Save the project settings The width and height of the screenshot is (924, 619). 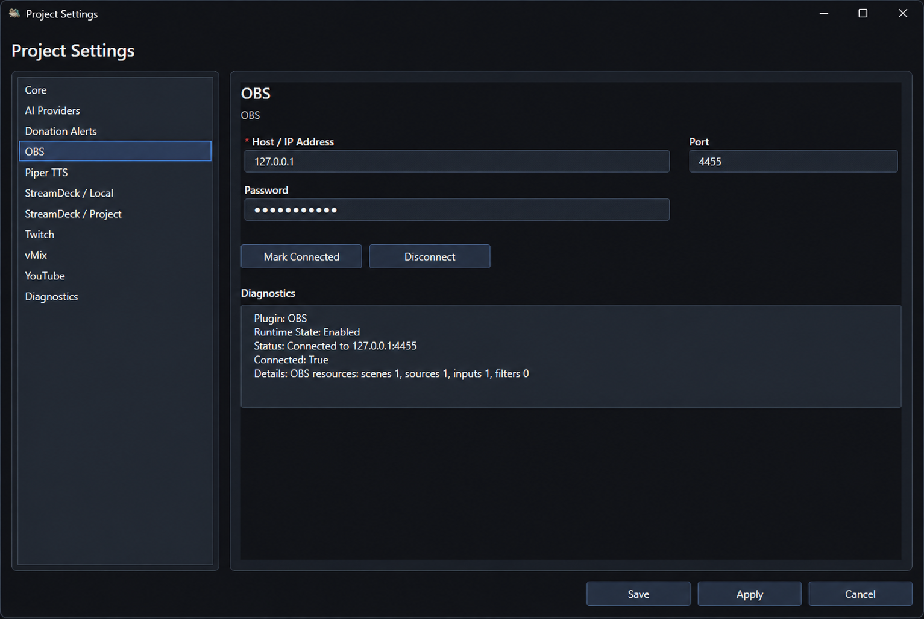point(638,594)
